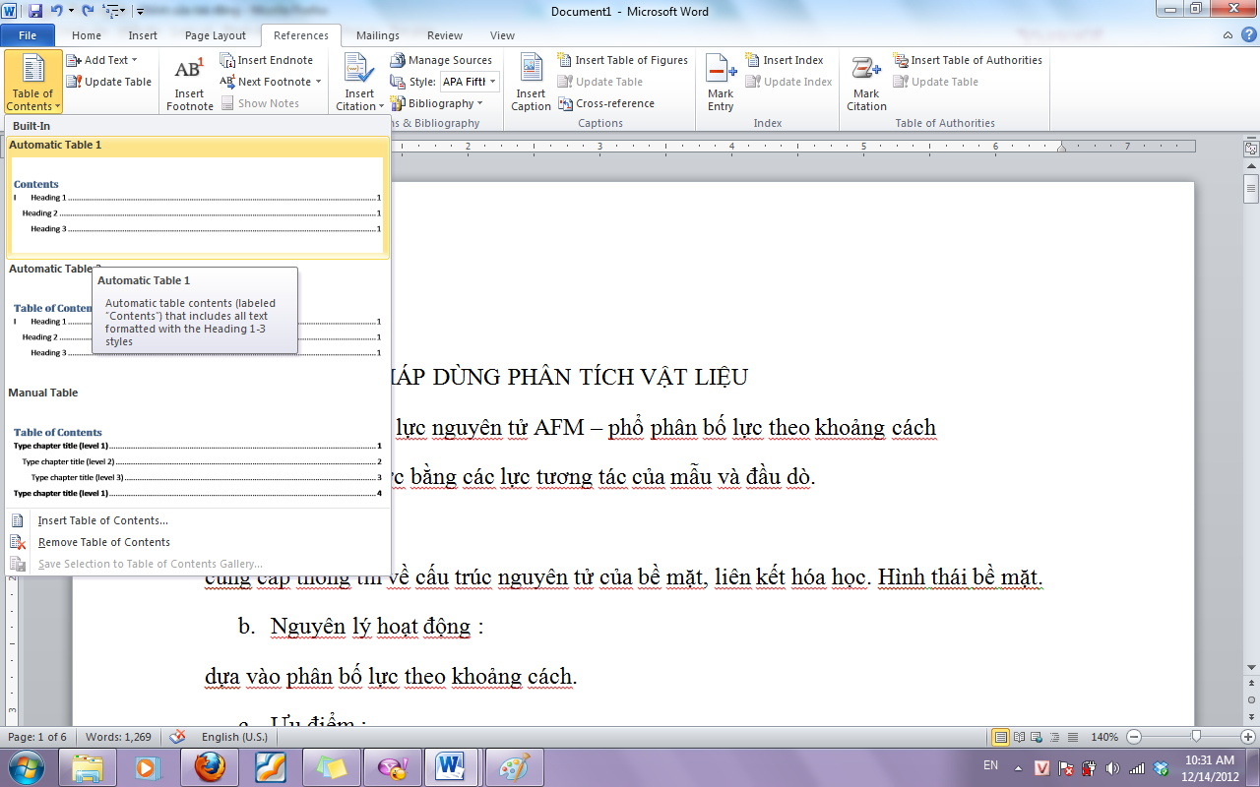Click the Insert Footnote icon
The width and height of the screenshot is (1260, 787).
pyautogui.click(x=189, y=82)
